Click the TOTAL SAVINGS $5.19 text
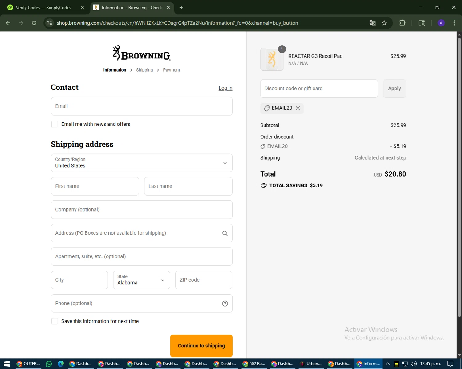 tap(296, 185)
